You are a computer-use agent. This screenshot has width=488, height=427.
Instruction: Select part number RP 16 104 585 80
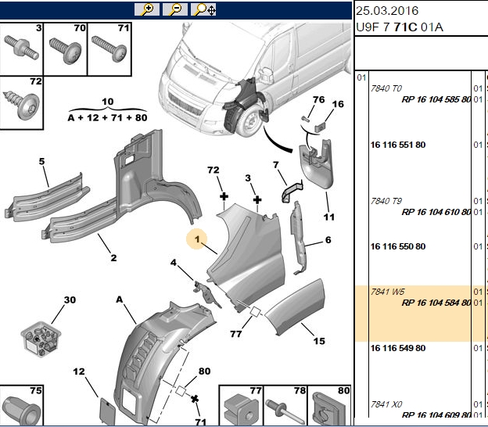(x=436, y=99)
